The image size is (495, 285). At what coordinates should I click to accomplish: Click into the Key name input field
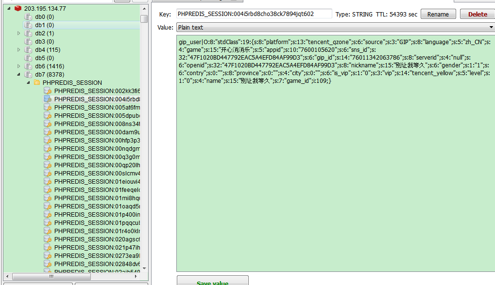point(254,14)
